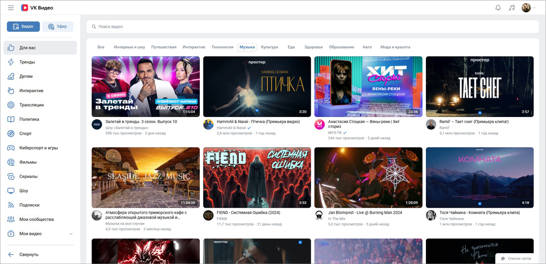
Task: Focus the Поиск видео search field
Action: coord(313,27)
